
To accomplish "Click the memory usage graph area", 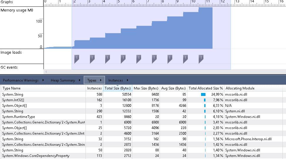I will pos(165,28).
